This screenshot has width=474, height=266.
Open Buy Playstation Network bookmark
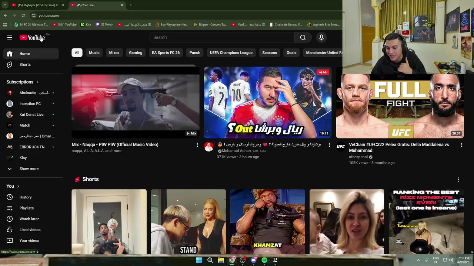point(171,25)
